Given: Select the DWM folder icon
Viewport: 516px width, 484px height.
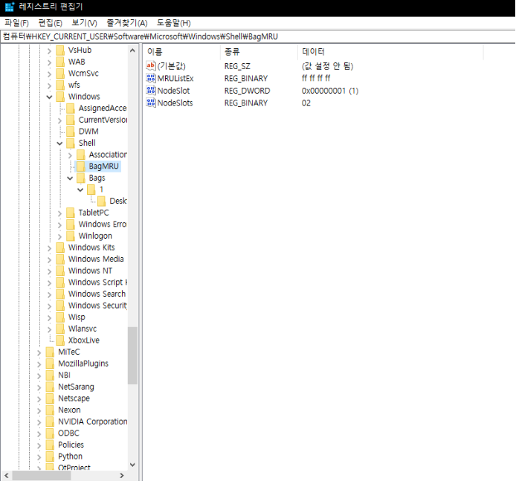Looking at the screenshot, I should [x=71, y=132].
